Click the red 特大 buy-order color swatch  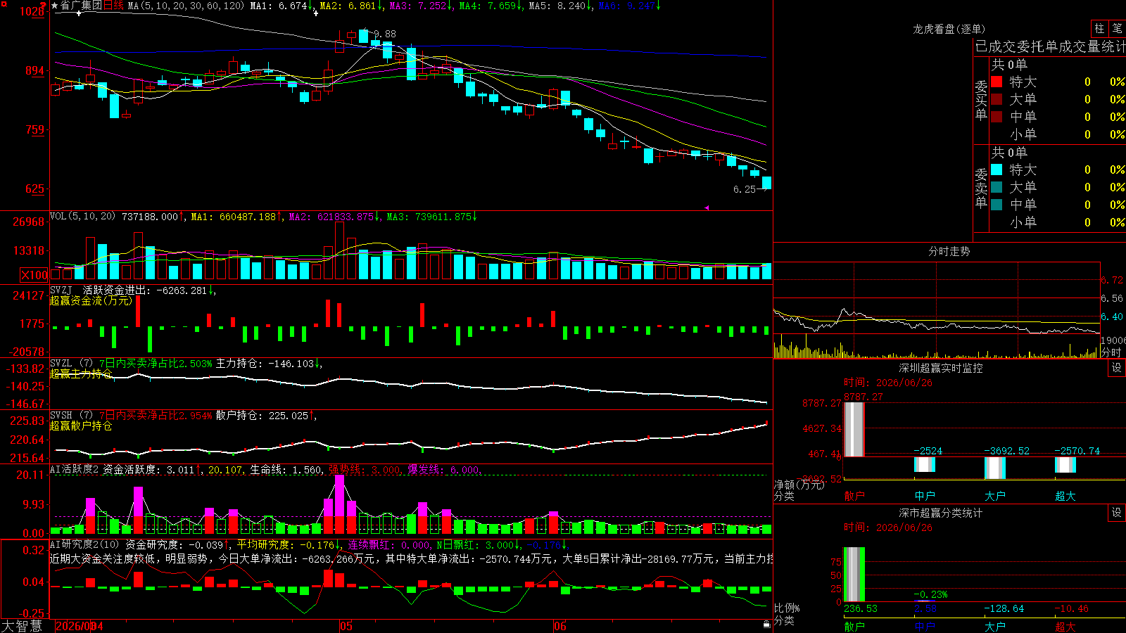coord(997,82)
